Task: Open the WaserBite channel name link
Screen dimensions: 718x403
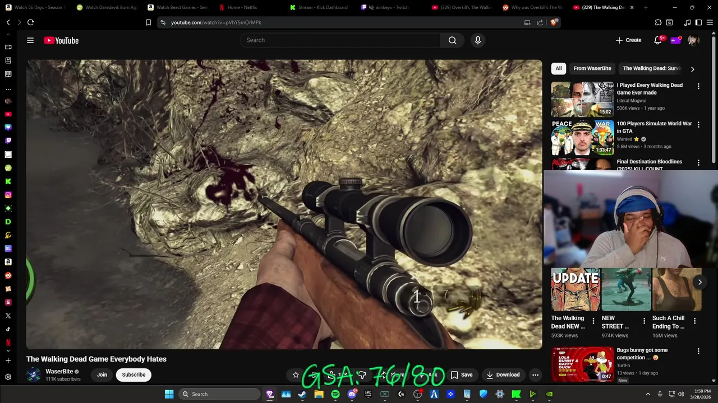Action: click(59, 372)
